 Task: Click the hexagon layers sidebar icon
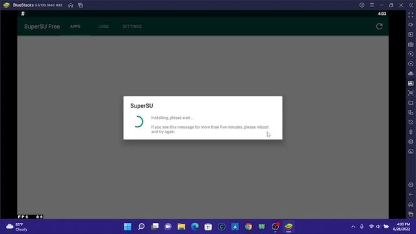coord(411,142)
